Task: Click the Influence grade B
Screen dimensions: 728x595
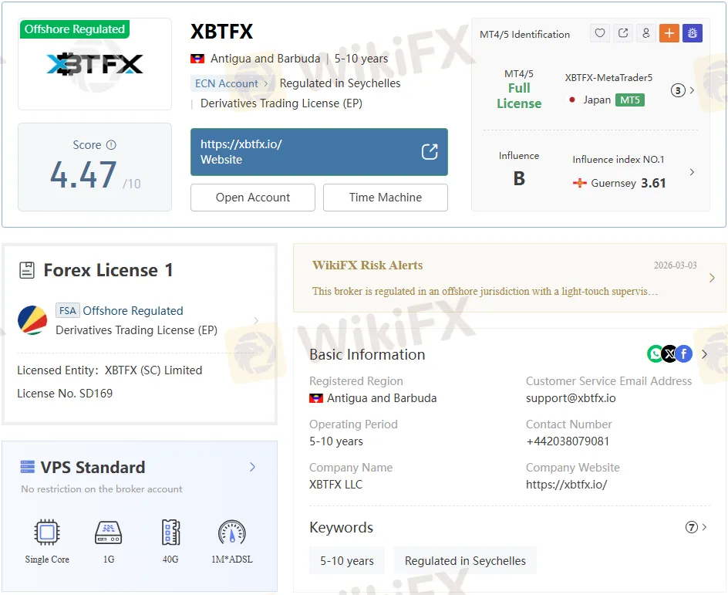Action: (519, 178)
